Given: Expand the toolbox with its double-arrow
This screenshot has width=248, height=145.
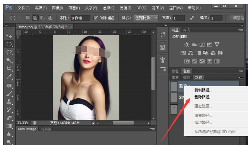Looking at the screenshot, I should (x=6, y=25).
